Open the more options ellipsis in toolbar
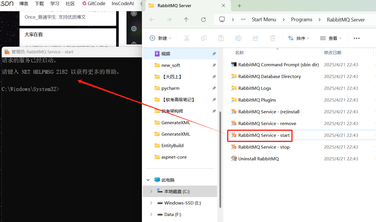 (x=356, y=38)
